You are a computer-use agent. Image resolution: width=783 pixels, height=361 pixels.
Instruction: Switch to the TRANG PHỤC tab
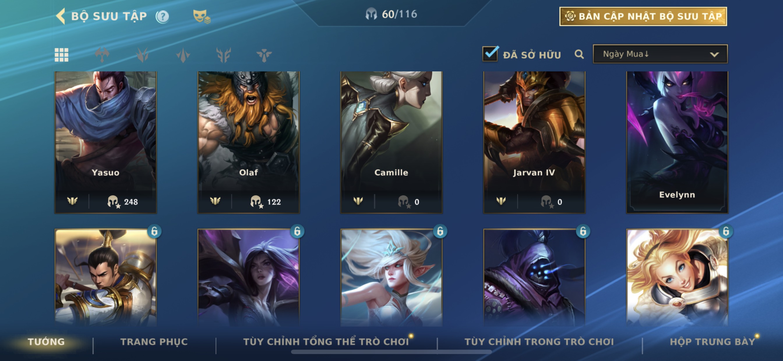point(154,342)
